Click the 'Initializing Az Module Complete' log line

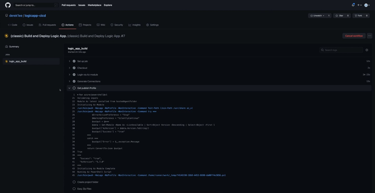click(x=96, y=169)
